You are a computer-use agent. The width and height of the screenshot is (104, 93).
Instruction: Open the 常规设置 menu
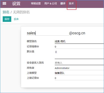pos(36,3)
